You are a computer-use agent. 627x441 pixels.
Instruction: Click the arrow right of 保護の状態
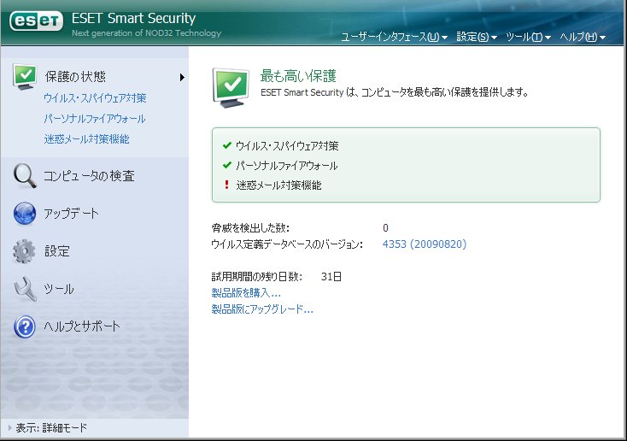(x=182, y=77)
